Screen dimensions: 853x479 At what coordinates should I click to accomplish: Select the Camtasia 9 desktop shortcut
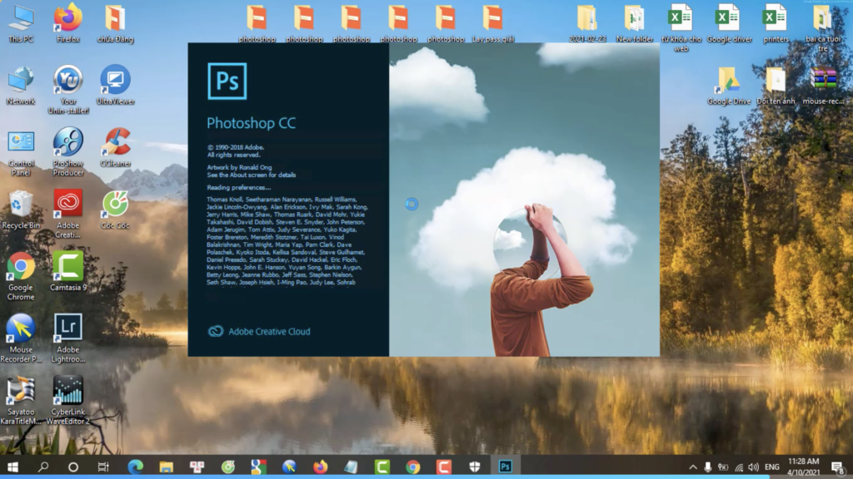tap(68, 272)
